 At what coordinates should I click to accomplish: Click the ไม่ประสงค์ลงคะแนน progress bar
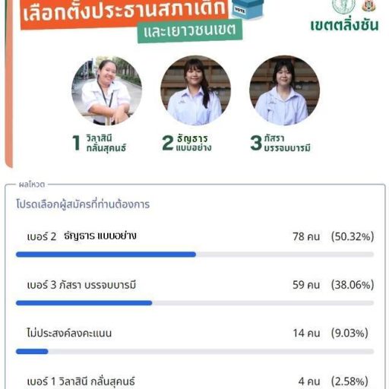point(194,351)
